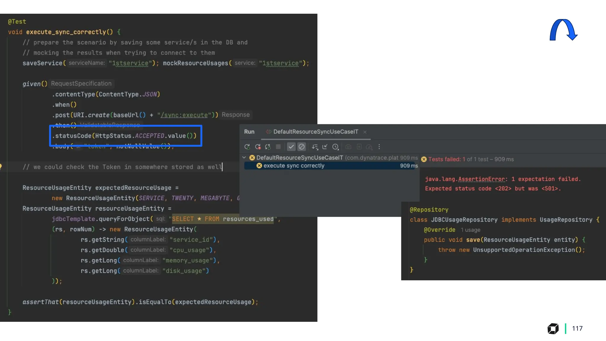
Task: Click the yellow light bulb gutter icon
Action: (x=1, y=167)
